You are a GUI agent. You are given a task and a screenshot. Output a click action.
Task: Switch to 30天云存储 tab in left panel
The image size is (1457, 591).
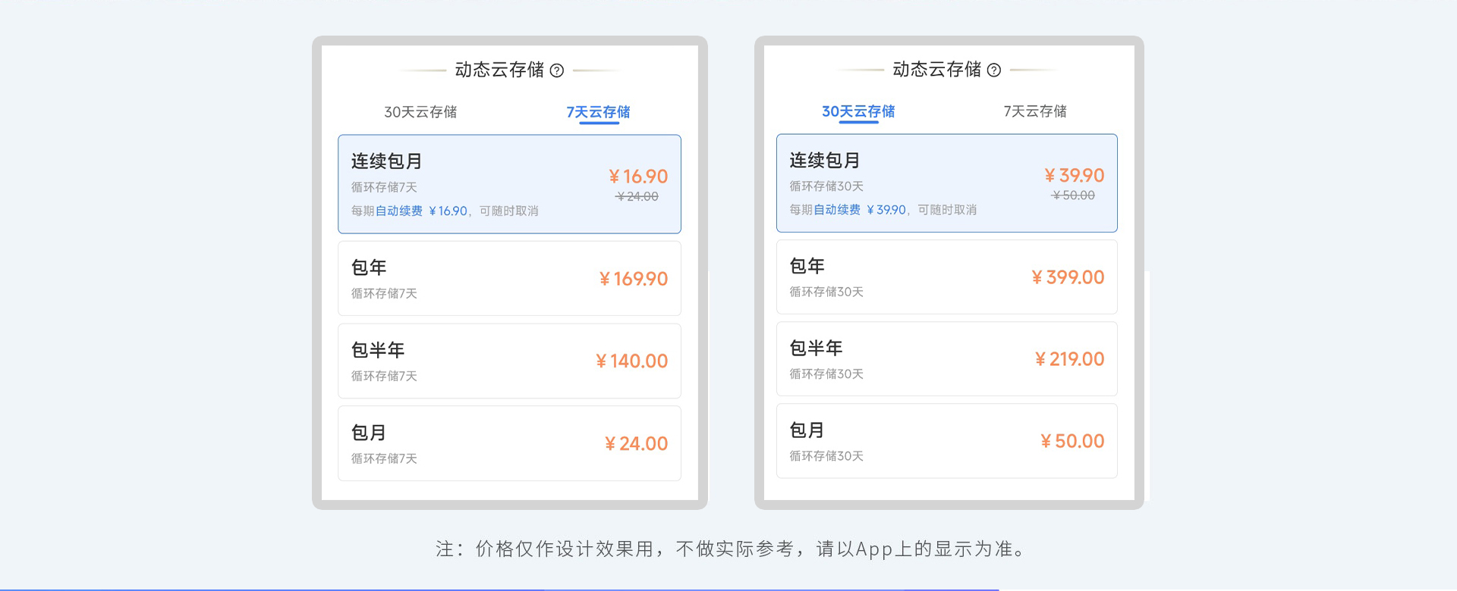pyautogui.click(x=420, y=112)
